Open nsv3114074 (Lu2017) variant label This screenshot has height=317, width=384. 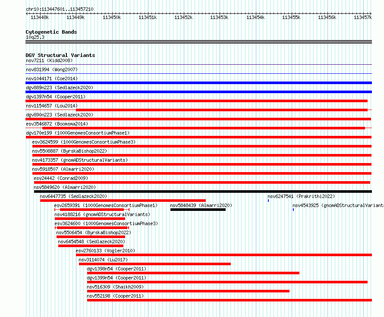coord(103,260)
